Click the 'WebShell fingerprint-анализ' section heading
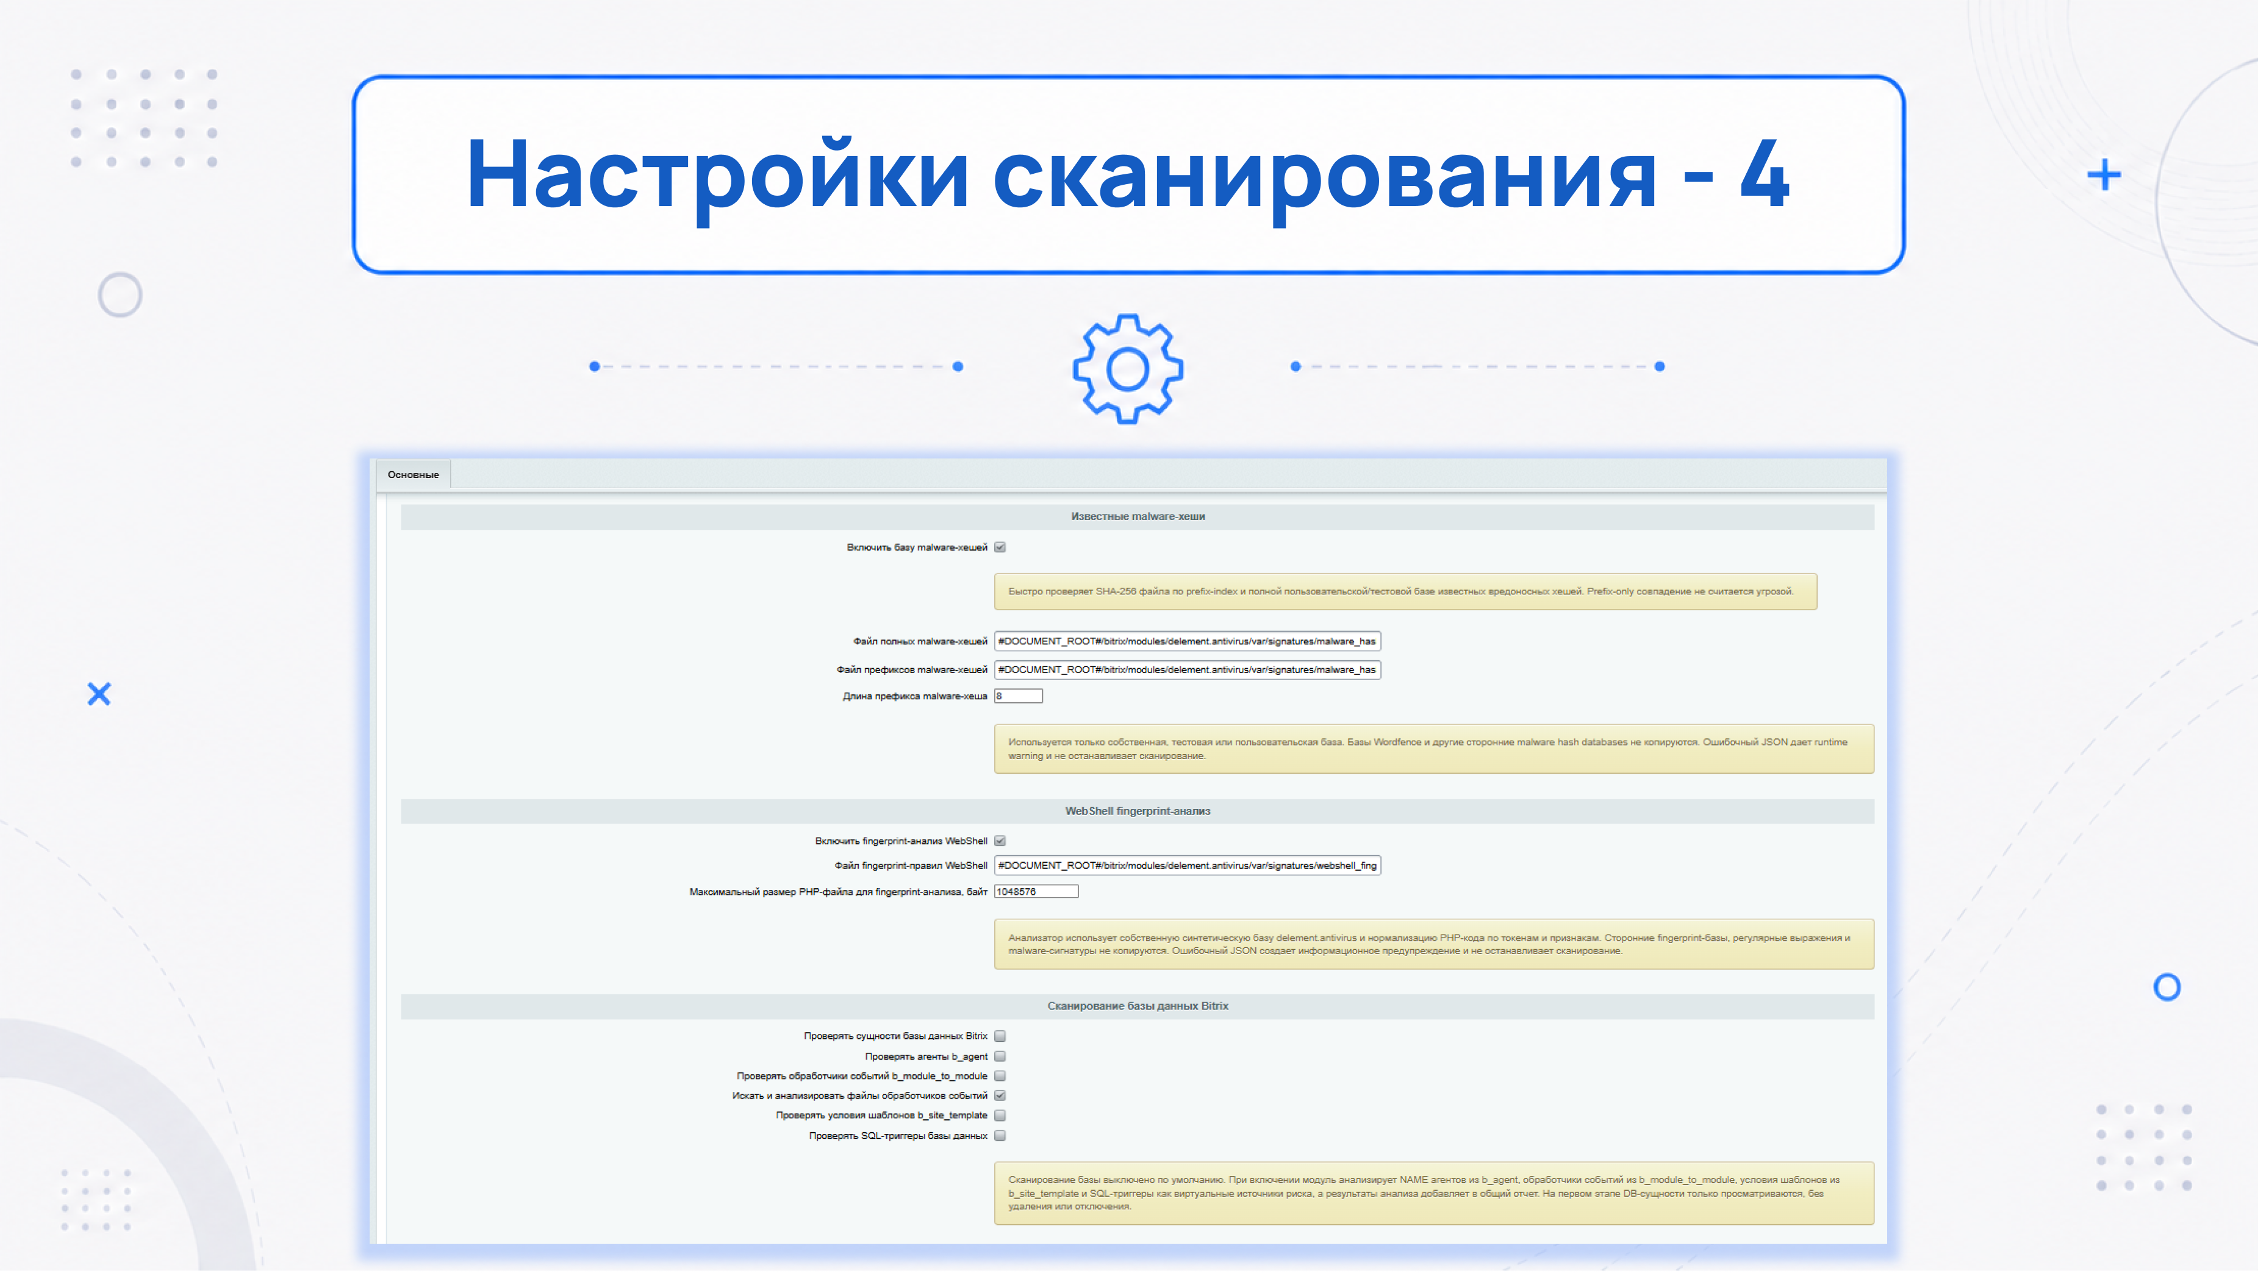This screenshot has height=1273, width=2258. [1138, 811]
